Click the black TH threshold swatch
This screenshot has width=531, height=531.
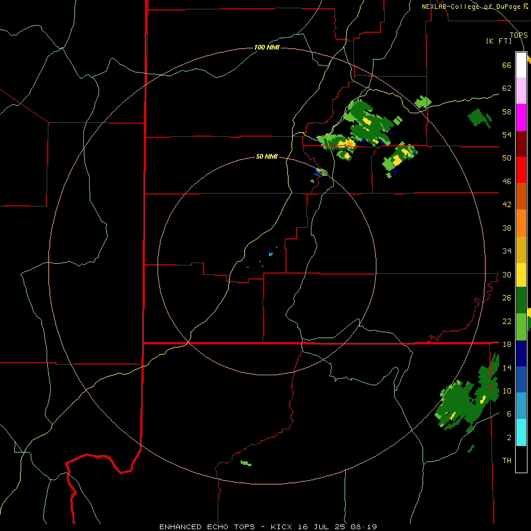(521, 459)
